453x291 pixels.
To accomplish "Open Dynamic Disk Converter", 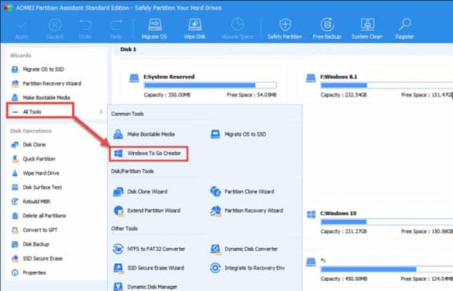I will tap(244, 249).
